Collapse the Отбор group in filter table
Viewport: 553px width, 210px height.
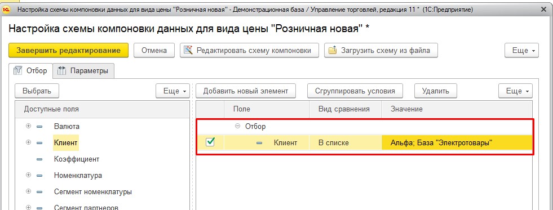pyautogui.click(x=238, y=126)
